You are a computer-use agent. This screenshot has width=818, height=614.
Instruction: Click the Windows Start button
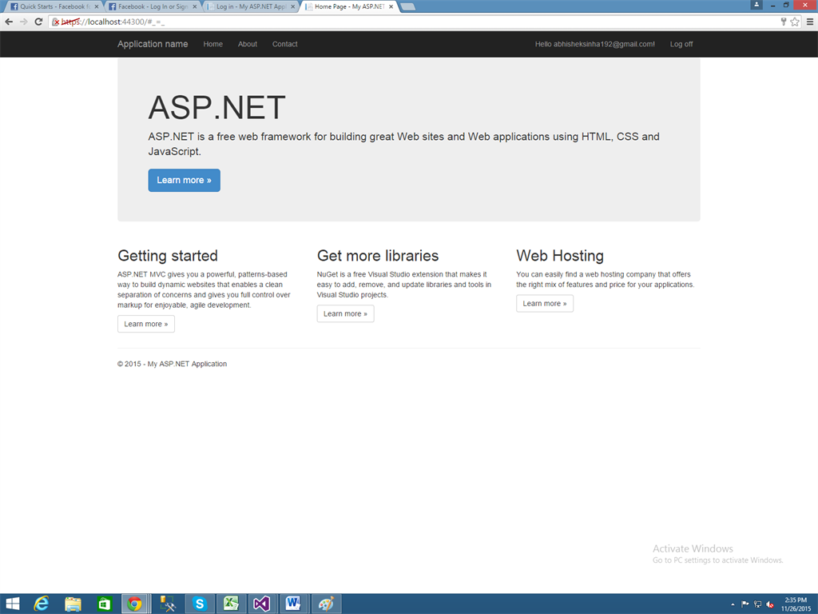[x=13, y=604]
